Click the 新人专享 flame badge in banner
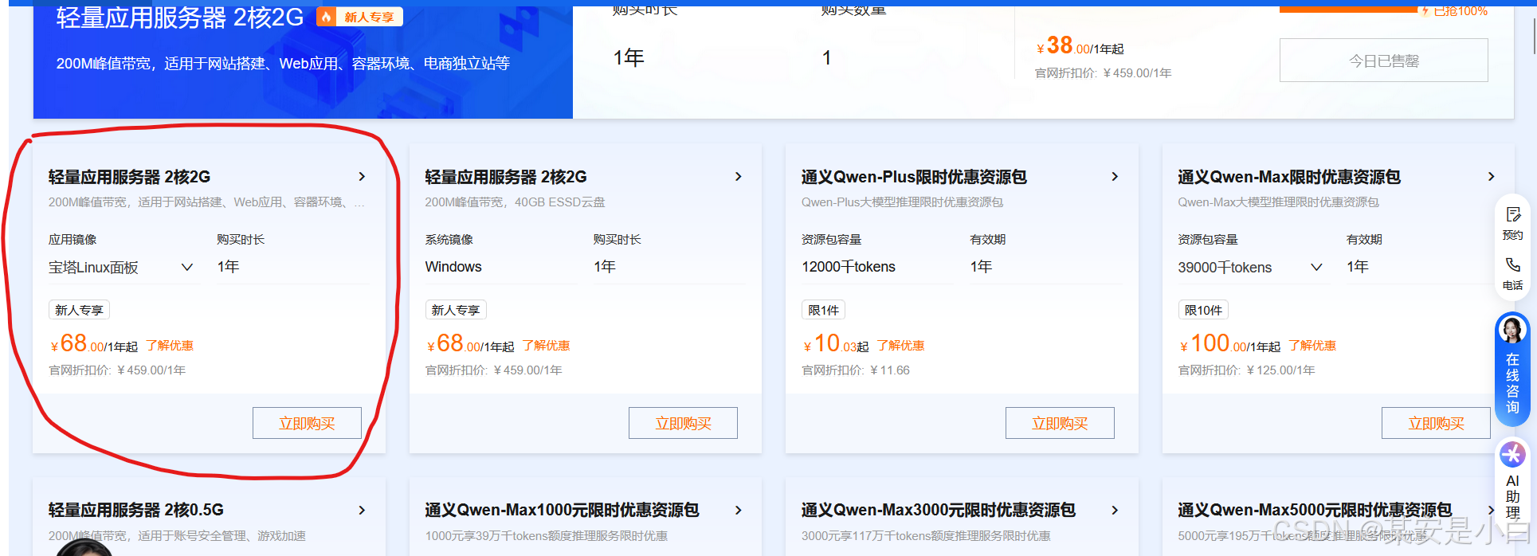This screenshot has width=1537, height=556. pyautogui.click(x=359, y=17)
